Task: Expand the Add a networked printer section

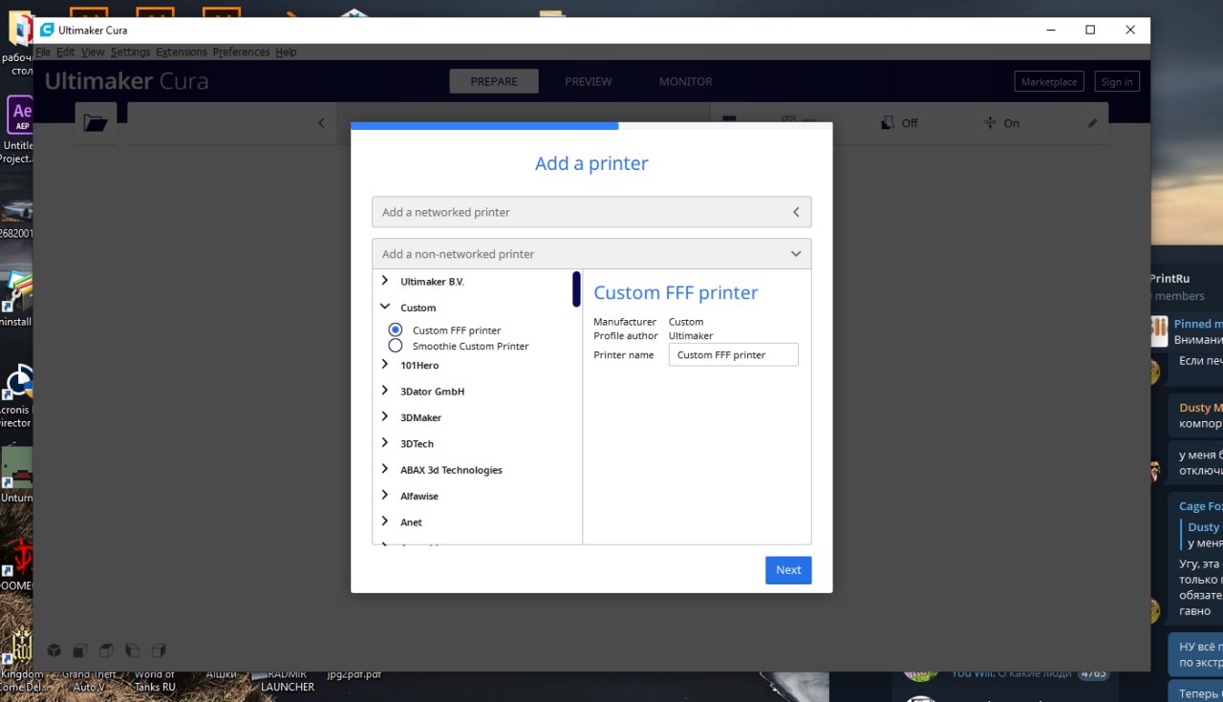Action: pyautogui.click(x=591, y=212)
